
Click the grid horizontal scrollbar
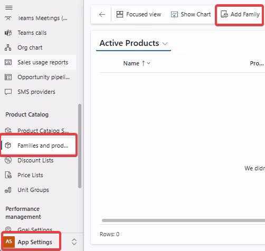click(183, 220)
